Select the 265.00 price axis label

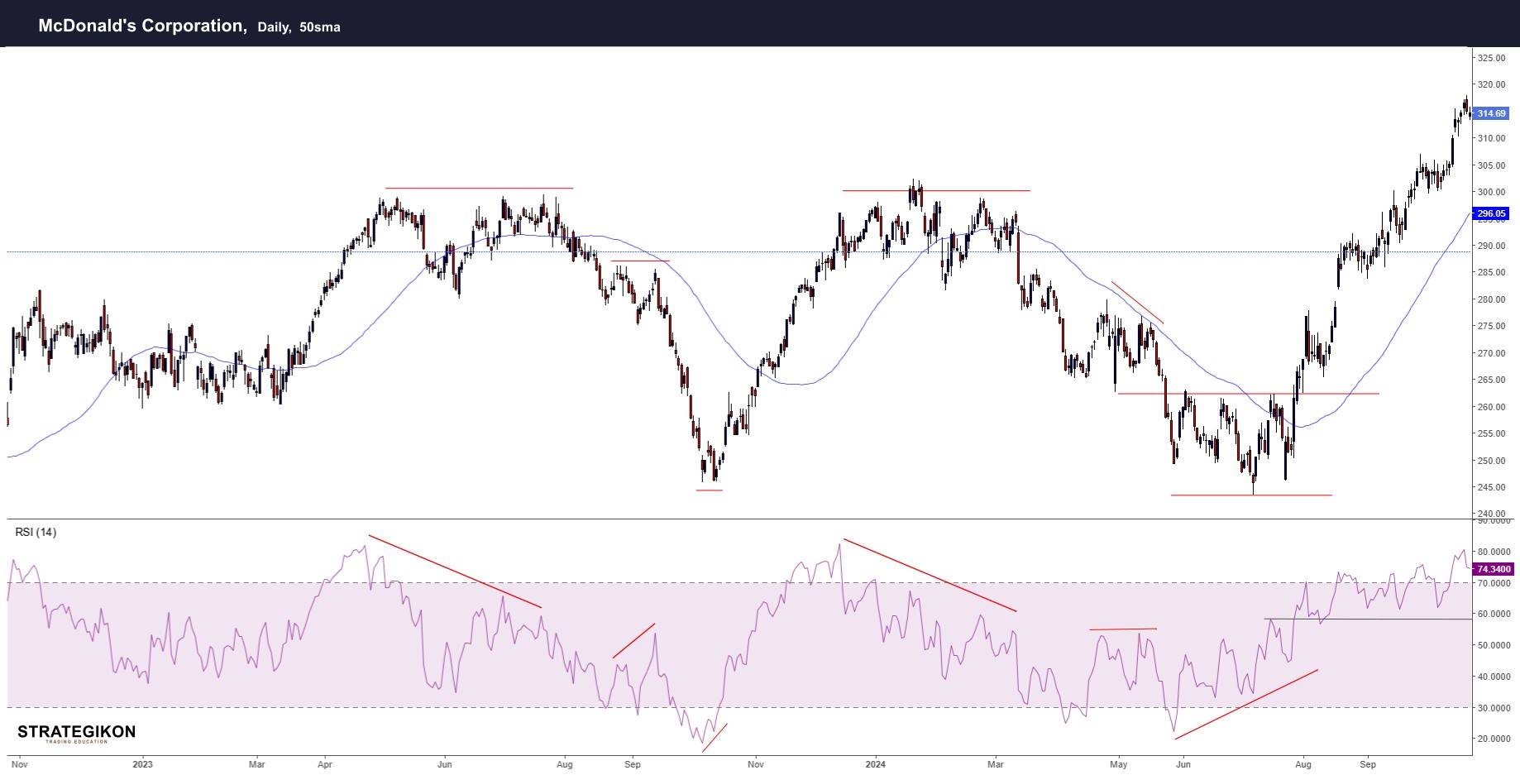(1492, 380)
